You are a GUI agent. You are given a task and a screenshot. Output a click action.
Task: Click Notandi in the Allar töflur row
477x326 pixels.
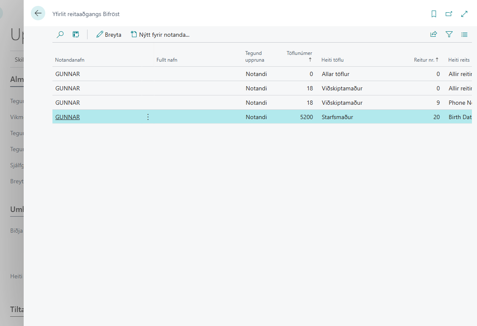tap(256, 74)
